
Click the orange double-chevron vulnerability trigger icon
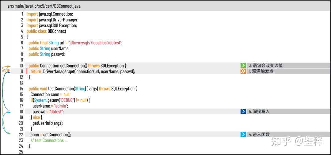pos(243,71)
